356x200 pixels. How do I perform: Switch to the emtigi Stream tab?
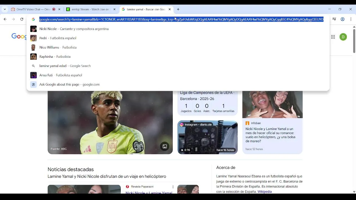(x=90, y=9)
